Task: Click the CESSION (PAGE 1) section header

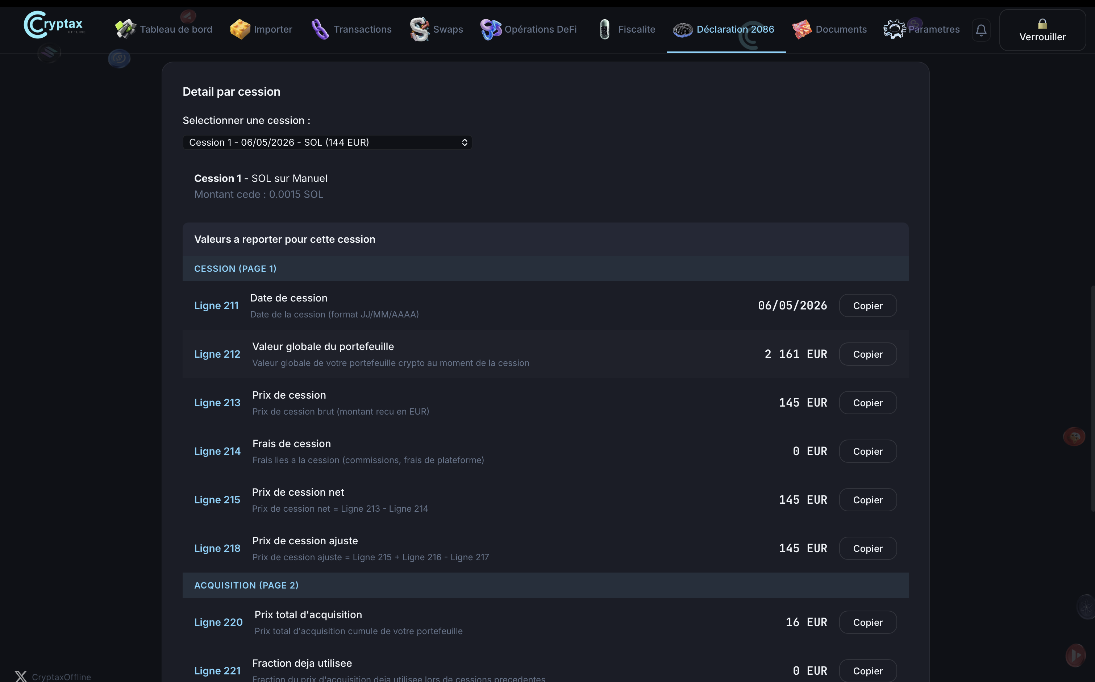Action: (545, 269)
